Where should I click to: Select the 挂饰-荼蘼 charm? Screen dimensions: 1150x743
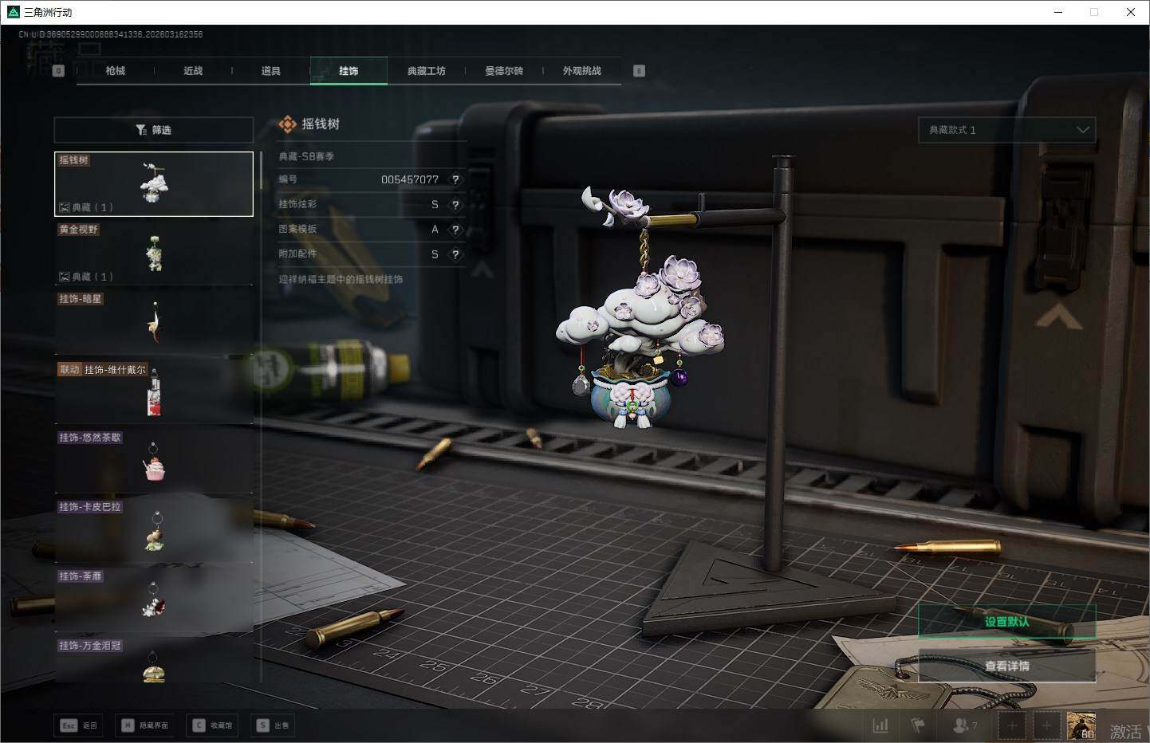click(154, 600)
